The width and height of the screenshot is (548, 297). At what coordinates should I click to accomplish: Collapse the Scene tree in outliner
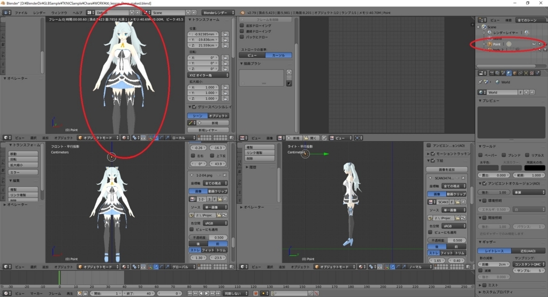478,27
